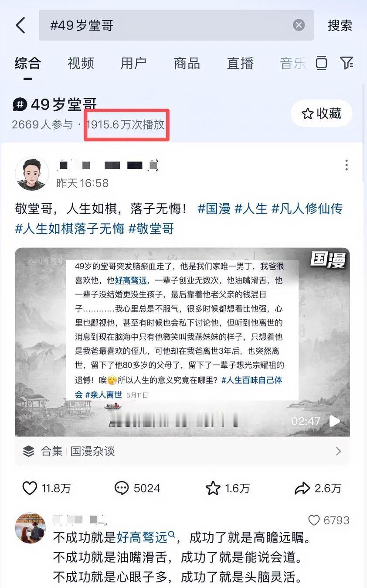Switch to the 视频 tab
This screenshot has width=367, height=588.
tap(81, 63)
